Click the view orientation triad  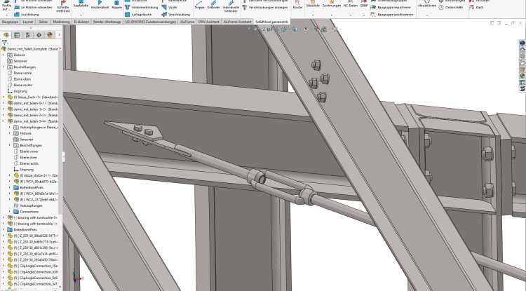(77, 277)
